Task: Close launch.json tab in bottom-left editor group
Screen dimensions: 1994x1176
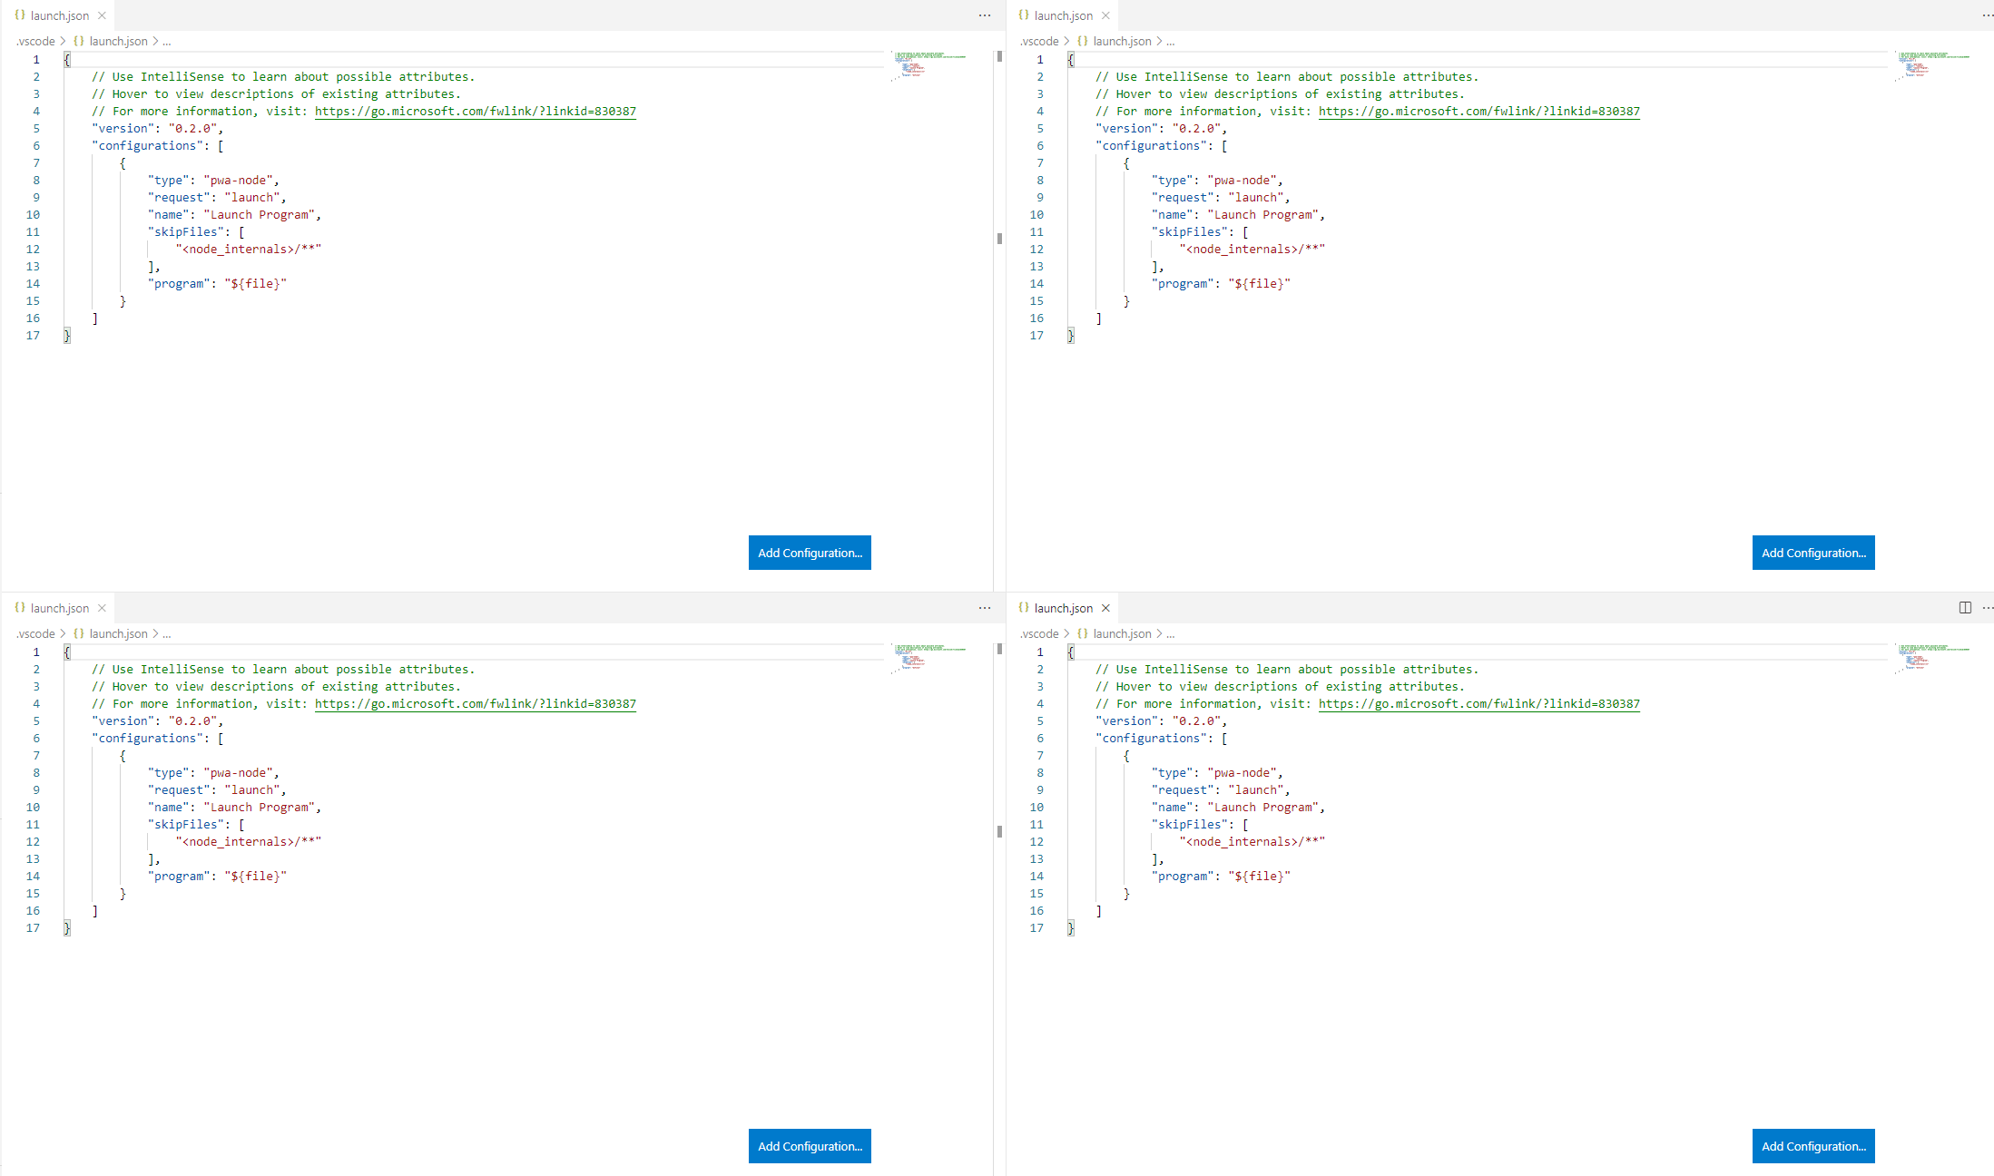Action: 102,608
